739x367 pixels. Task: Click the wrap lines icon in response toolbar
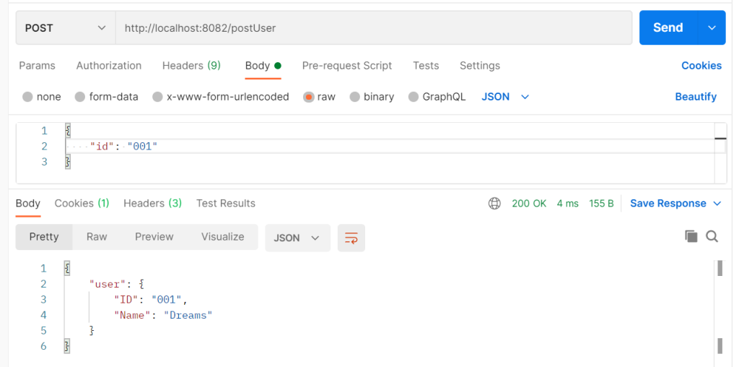click(351, 238)
